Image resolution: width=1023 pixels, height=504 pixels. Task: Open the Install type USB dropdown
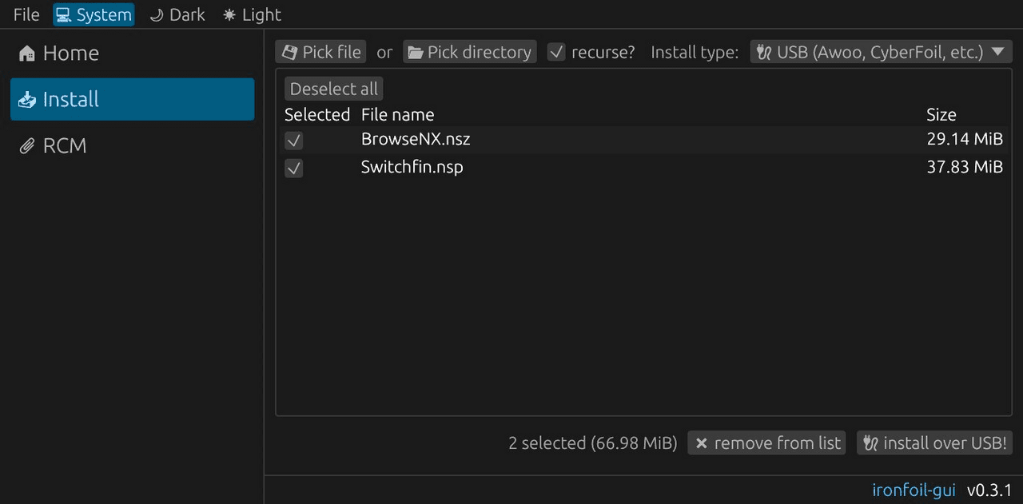tap(881, 52)
